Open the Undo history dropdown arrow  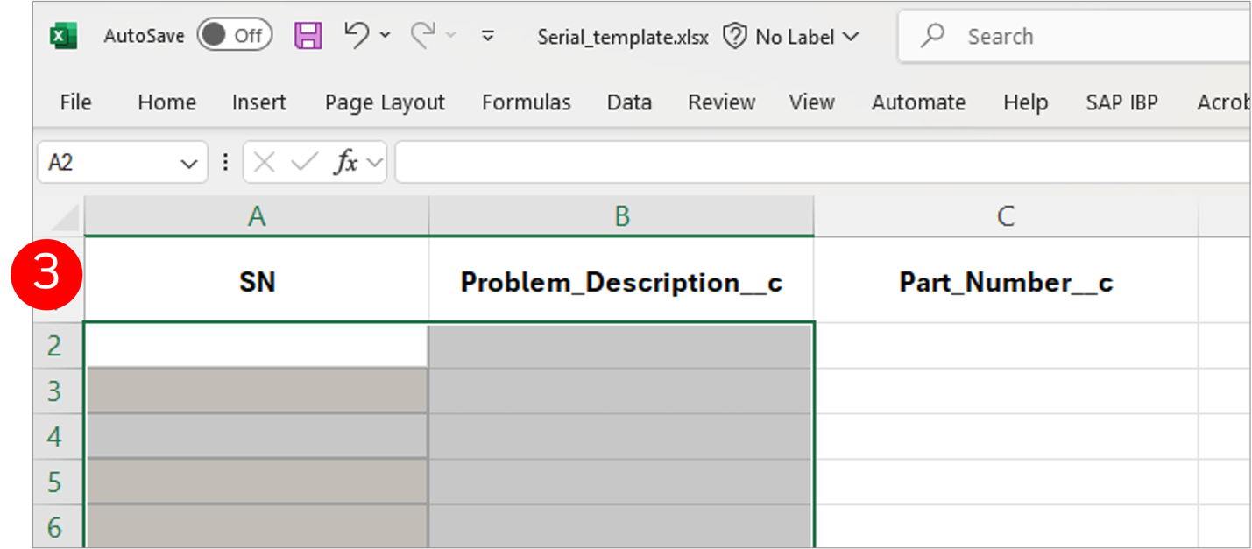tap(385, 36)
